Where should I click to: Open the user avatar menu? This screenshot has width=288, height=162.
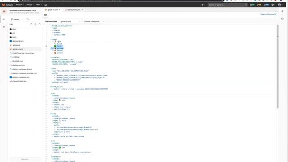pyautogui.click(x=280, y=5)
